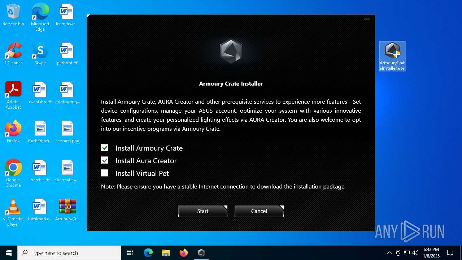Click the network tray icon
Viewport: 462px width, 260px height.
pyautogui.click(x=407, y=253)
